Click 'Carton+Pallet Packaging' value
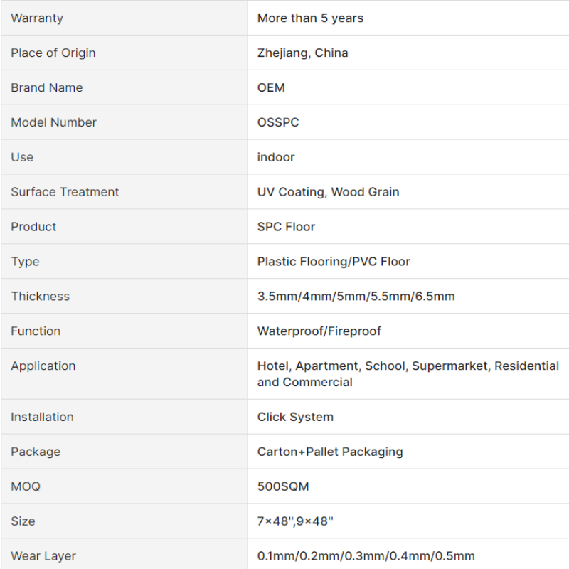The height and width of the screenshot is (569, 569). coord(330,452)
